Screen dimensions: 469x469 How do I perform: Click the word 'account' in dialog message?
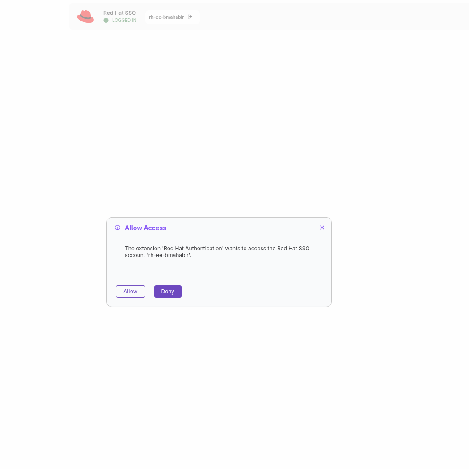click(x=135, y=255)
